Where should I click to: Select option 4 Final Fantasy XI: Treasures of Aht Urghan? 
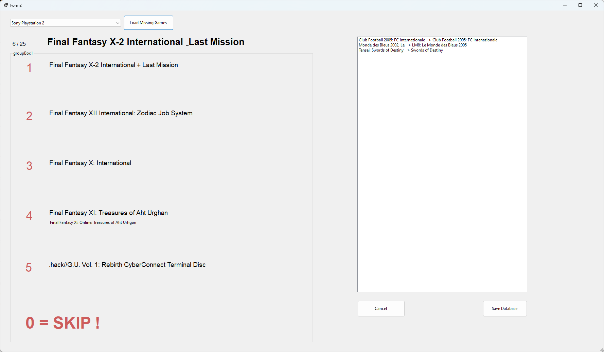coord(108,213)
